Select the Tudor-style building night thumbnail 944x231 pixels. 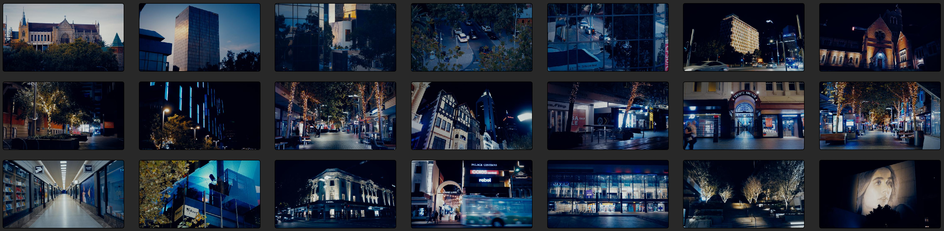tap(472, 115)
